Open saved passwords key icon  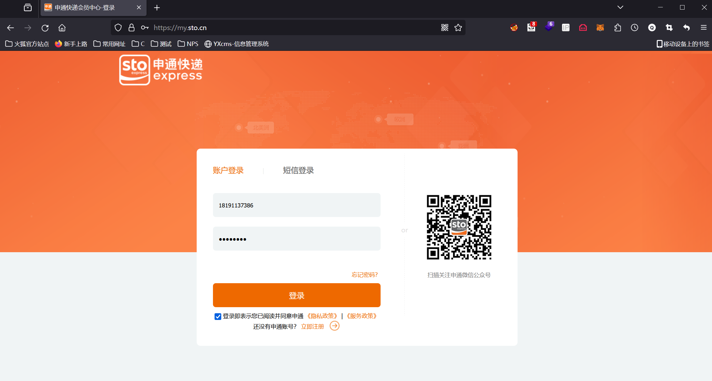tap(145, 28)
